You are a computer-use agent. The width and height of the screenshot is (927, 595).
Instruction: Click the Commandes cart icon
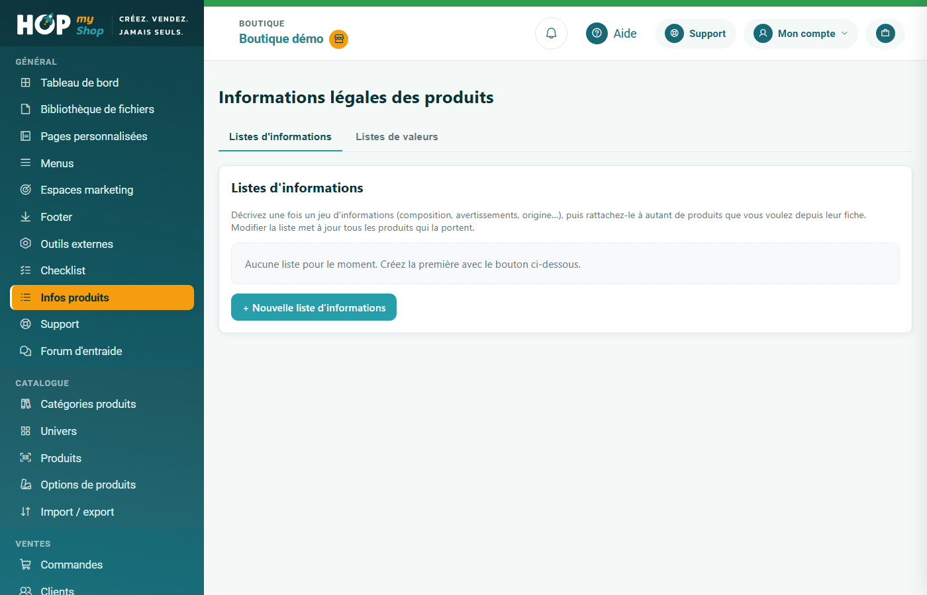click(26, 565)
